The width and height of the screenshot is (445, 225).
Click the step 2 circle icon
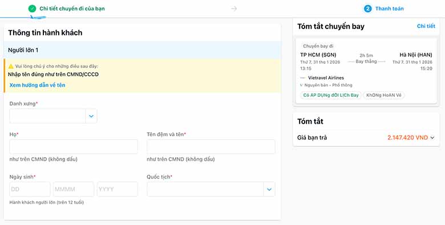click(368, 9)
